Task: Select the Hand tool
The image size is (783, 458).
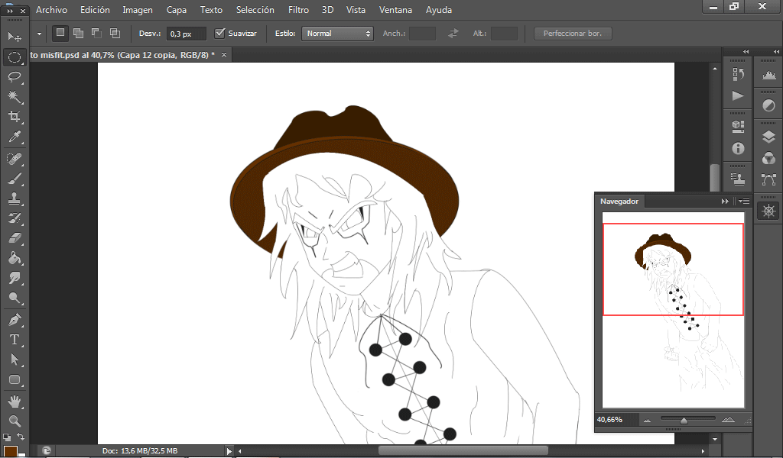Action: [x=14, y=401]
